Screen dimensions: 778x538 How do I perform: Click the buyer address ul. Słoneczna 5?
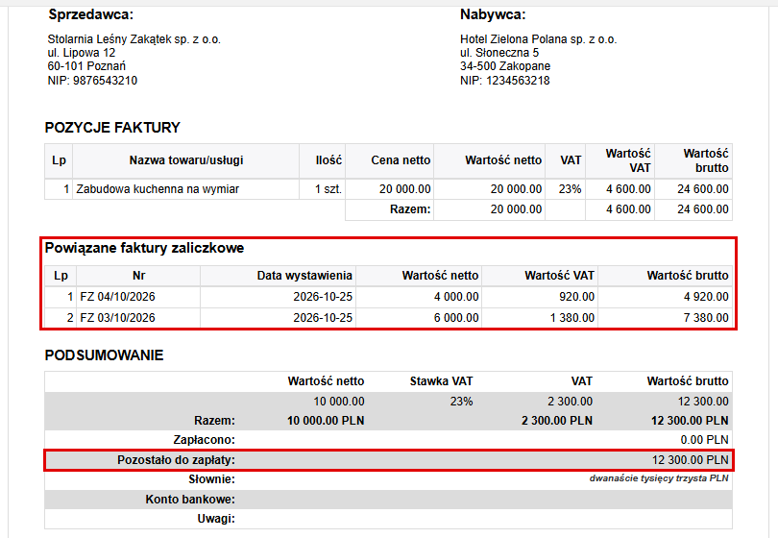click(x=499, y=53)
